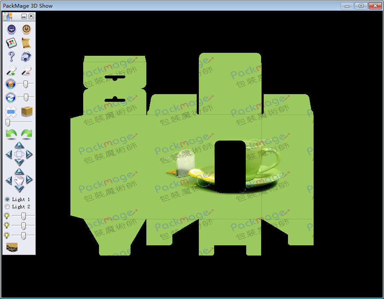Click the first light bulb slider
The image size is (384, 299).
tap(23, 216)
